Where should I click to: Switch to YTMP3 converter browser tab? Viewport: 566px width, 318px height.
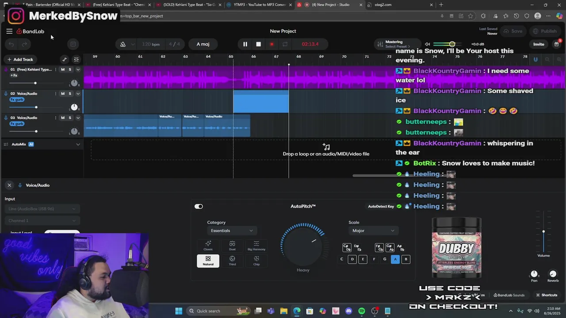259,5
